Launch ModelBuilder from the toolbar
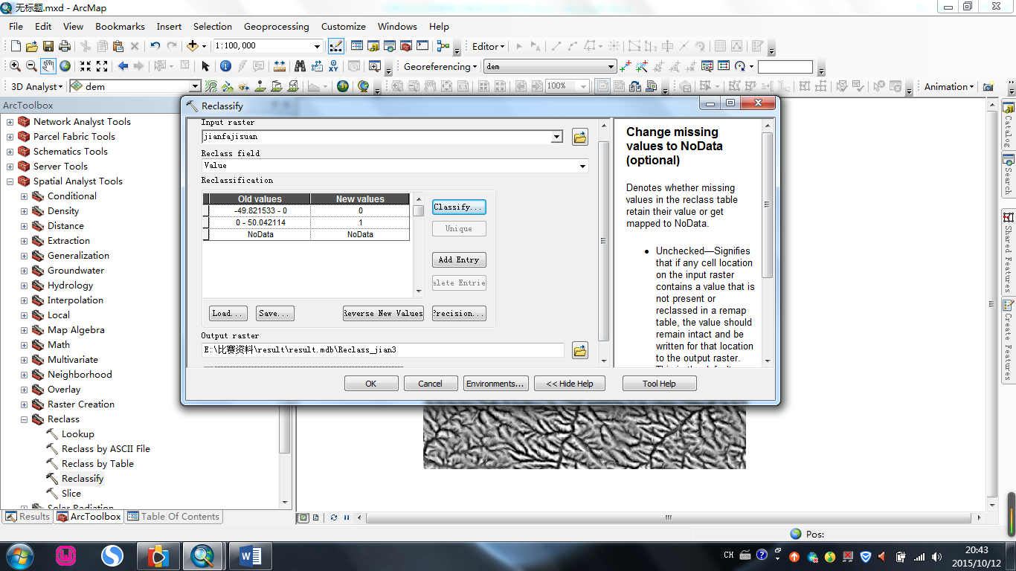This screenshot has width=1016, height=571. point(443,46)
